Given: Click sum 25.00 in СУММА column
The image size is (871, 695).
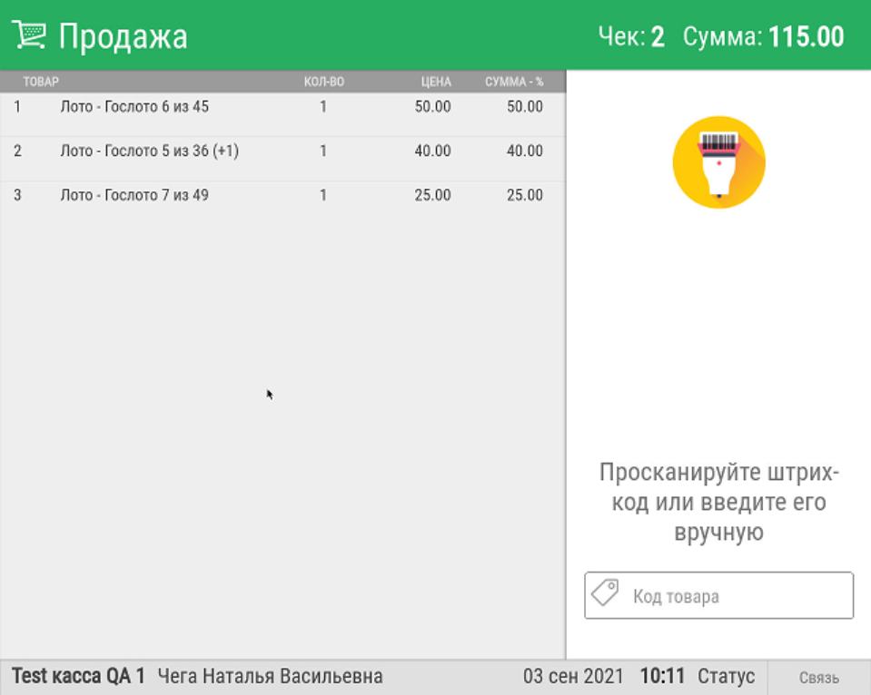Looking at the screenshot, I should (524, 195).
